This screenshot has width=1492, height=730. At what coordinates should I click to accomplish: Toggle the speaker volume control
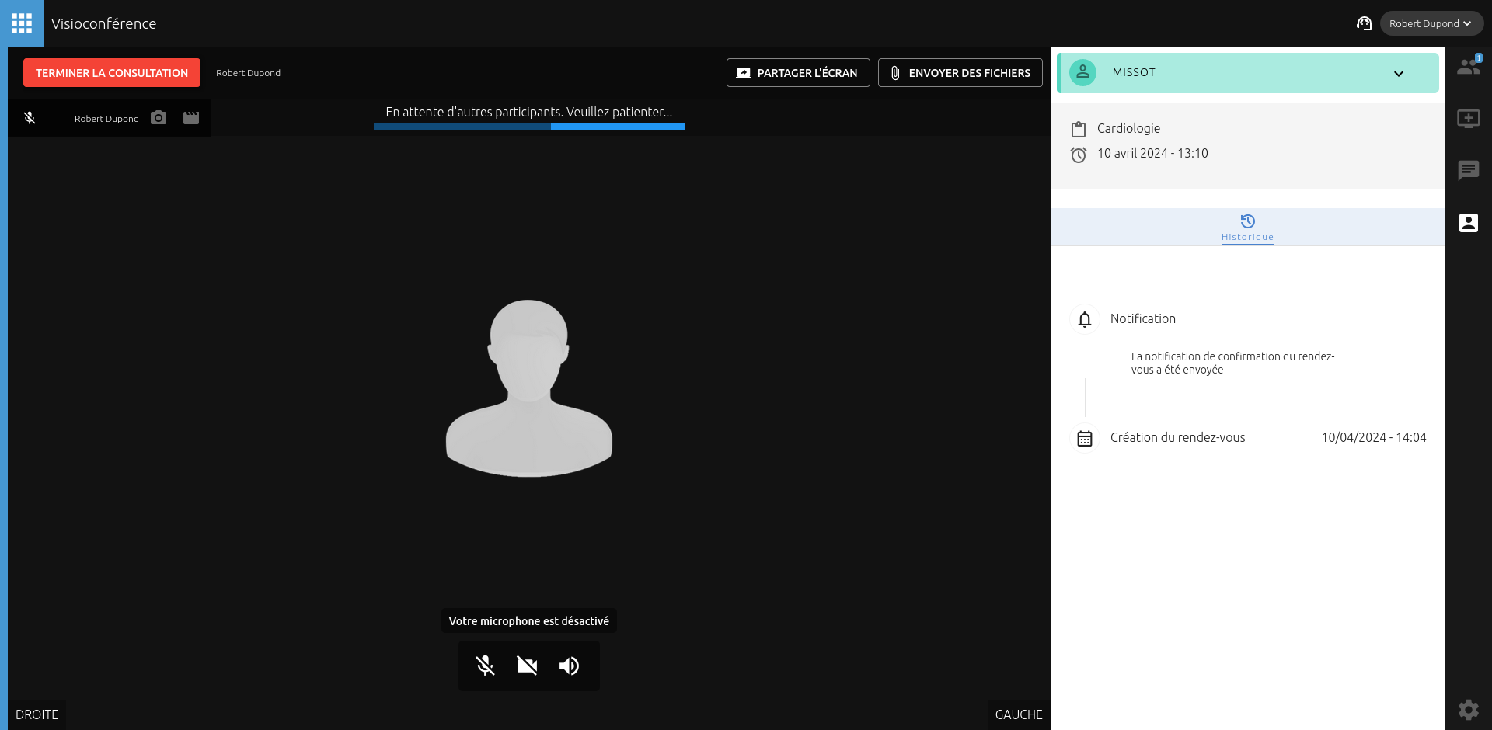tap(570, 666)
